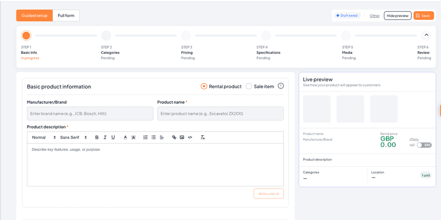Apply italic formatting in description editor

(x=105, y=137)
